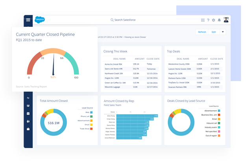Screen dimensions: 248x161
Task: Click Advertisement swatch in Deals Closed legend
Action: 219,111
